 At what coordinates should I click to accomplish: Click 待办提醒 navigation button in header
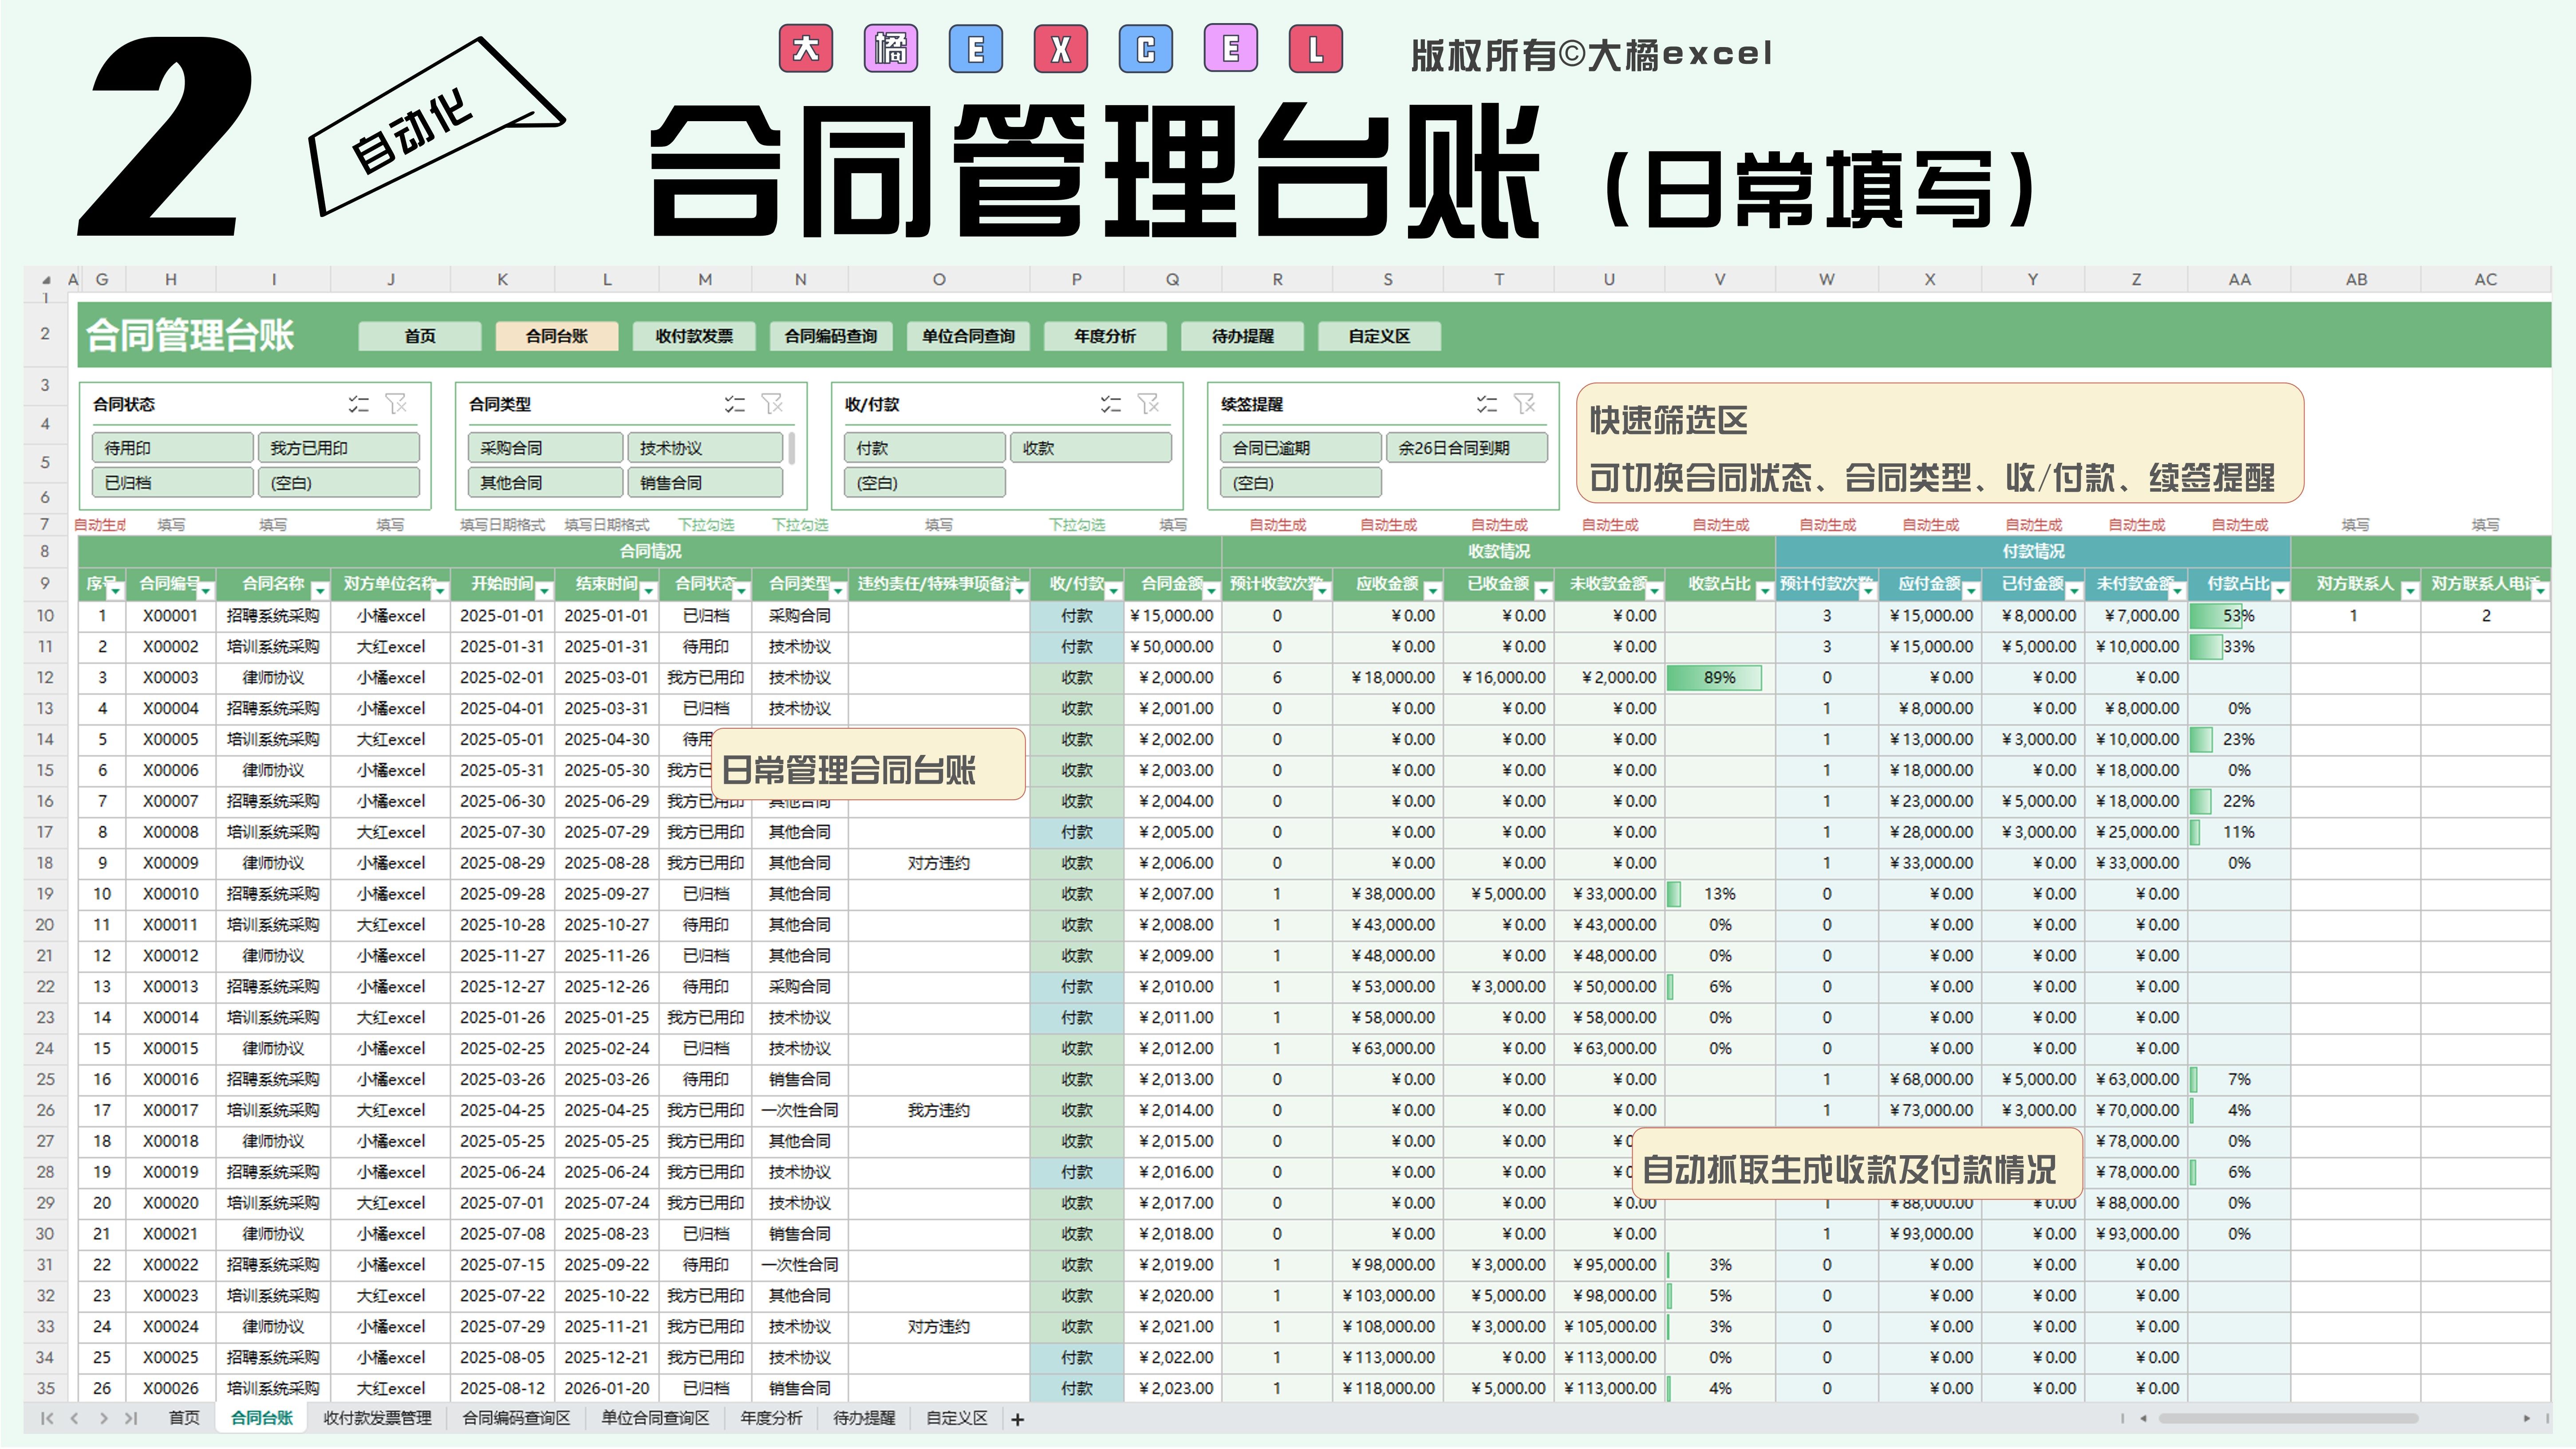point(1242,336)
